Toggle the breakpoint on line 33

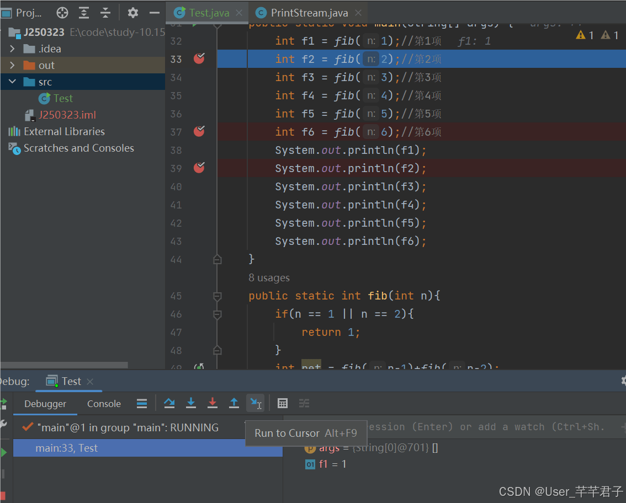click(x=199, y=58)
